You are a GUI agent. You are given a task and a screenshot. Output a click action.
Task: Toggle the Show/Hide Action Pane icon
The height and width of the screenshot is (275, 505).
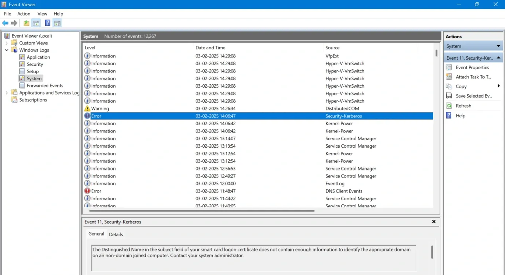(57, 23)
